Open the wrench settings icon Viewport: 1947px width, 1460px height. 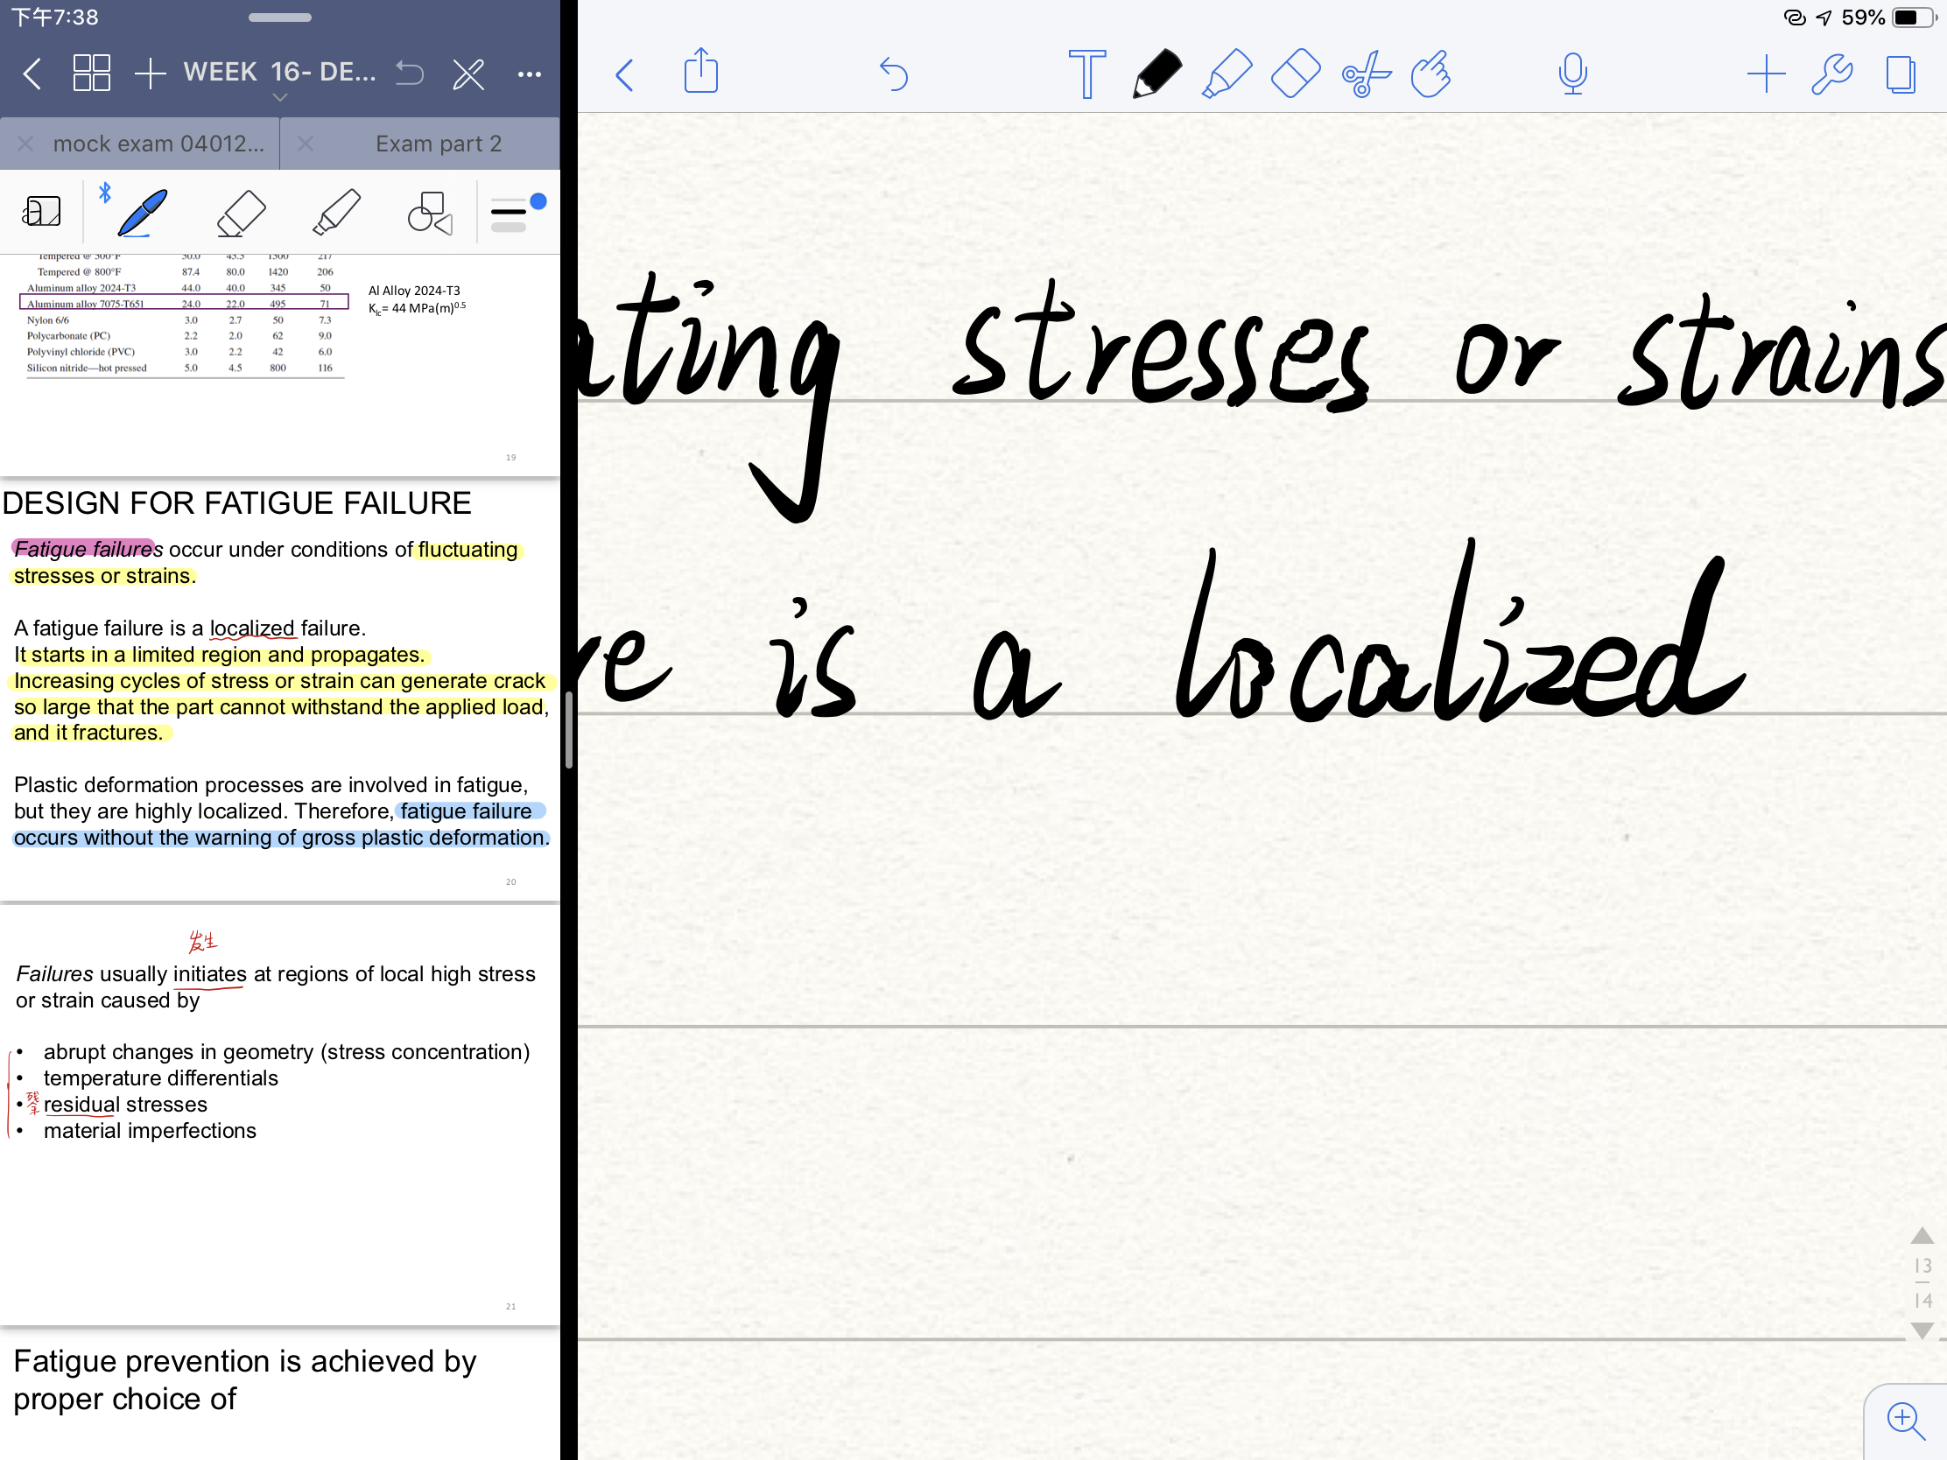pyautogui.click(x=1831, y=74)
